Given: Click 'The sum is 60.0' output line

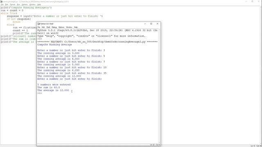Looking at the screenshot, I should pyautogui.click(x=48, y=87).
